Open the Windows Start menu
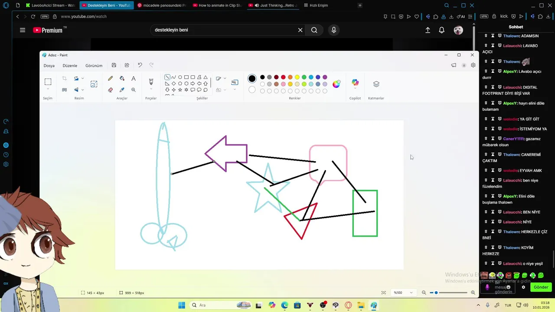 182,305
